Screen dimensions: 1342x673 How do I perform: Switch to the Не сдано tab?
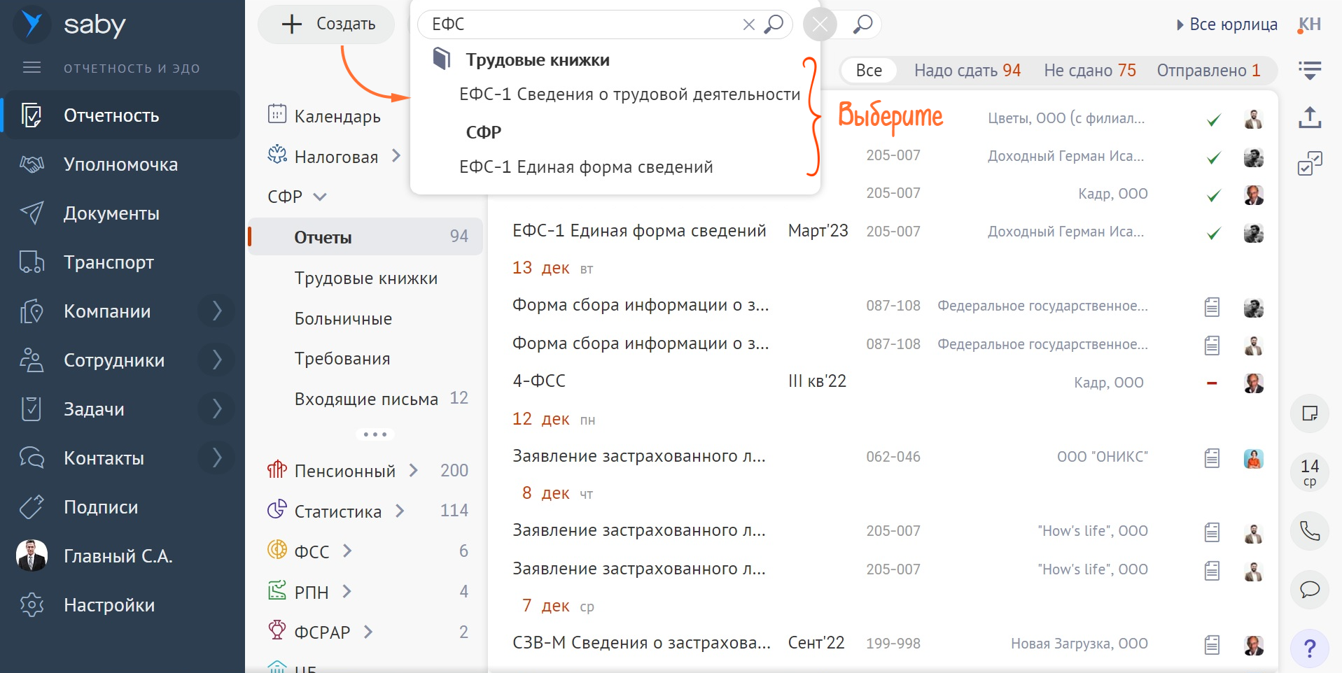[1090, 70]
